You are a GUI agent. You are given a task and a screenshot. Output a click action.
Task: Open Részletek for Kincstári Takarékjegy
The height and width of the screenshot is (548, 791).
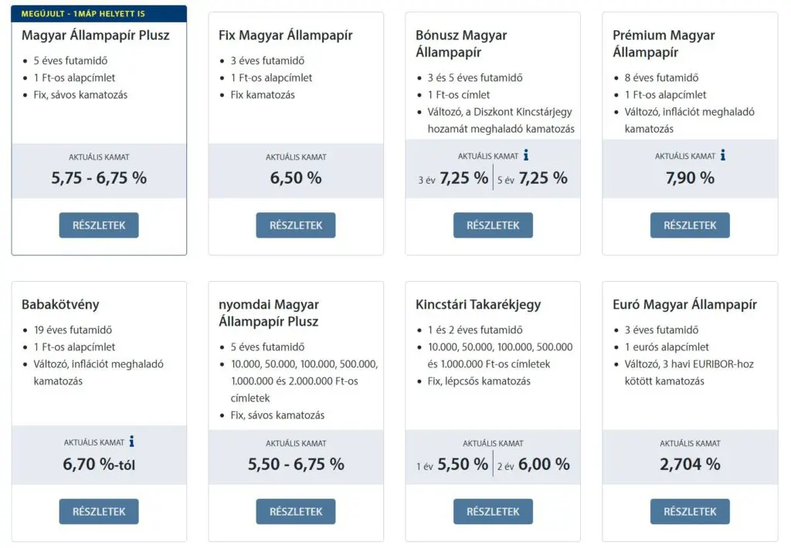point(493,511)
